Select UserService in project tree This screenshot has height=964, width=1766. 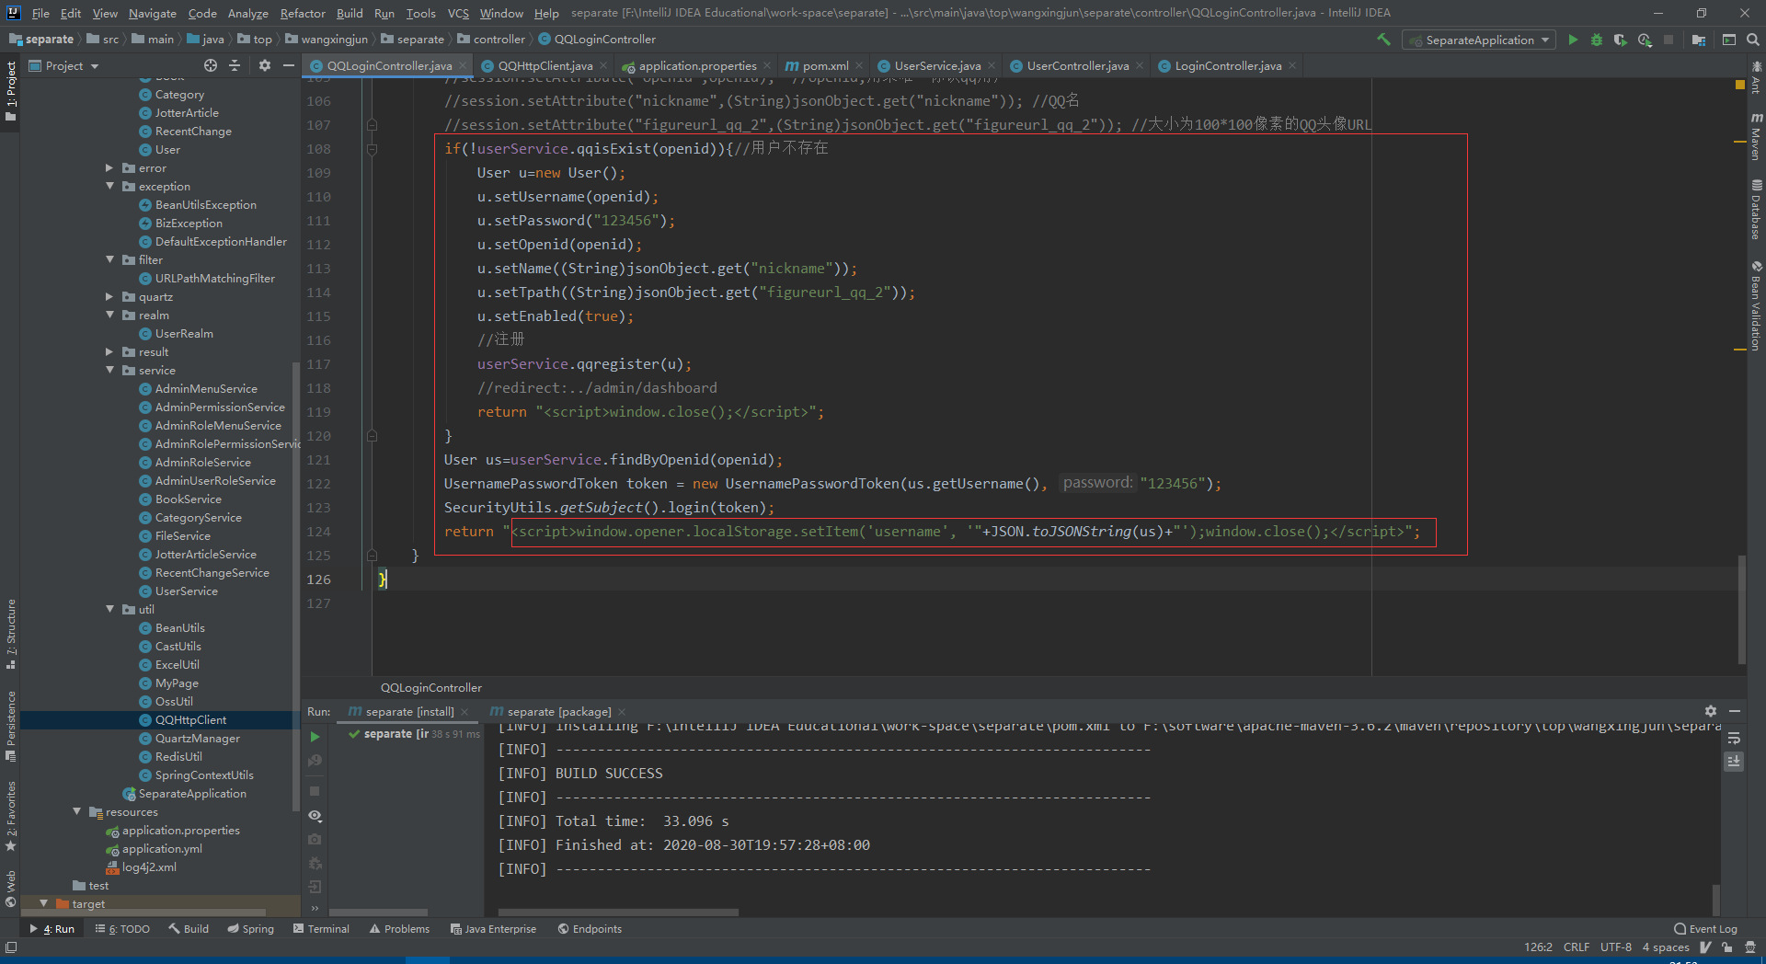[x=186, y=591]
